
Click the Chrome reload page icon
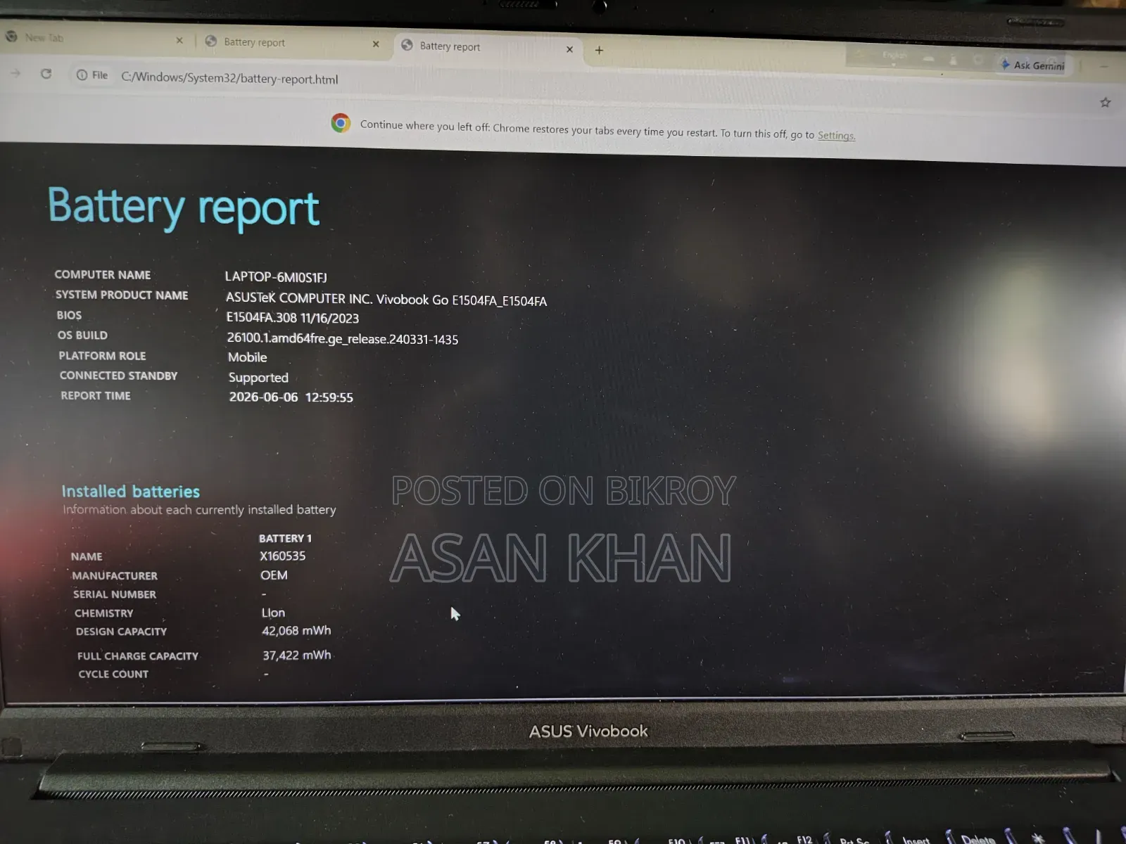tap(46, 73)
